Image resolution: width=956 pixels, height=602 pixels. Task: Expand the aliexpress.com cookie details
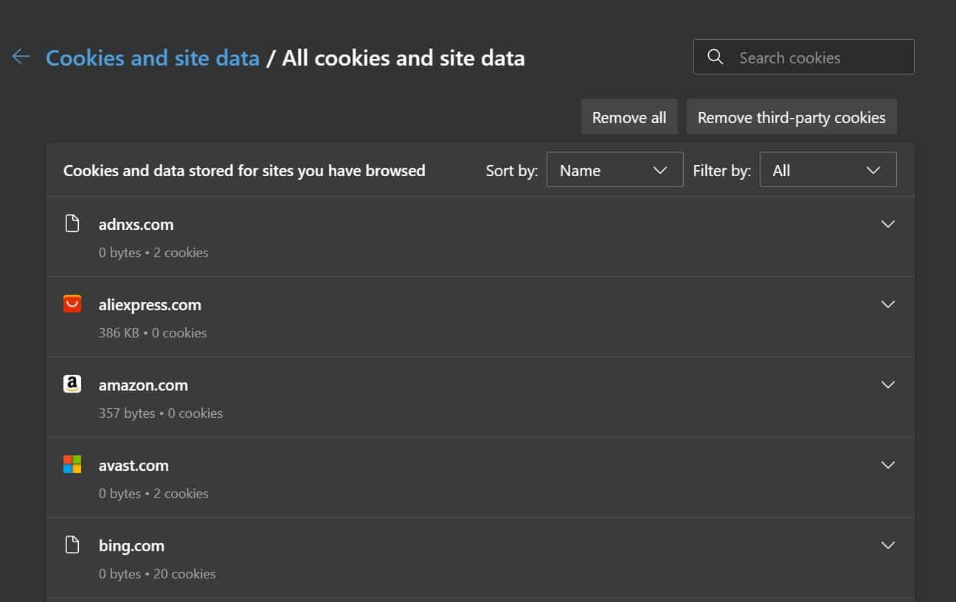tap(887, 304)
